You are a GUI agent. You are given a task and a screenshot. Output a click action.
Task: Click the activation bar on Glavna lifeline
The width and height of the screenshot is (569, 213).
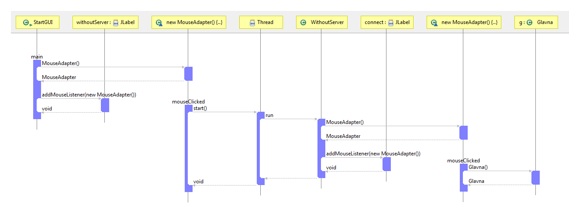point(535,178)
